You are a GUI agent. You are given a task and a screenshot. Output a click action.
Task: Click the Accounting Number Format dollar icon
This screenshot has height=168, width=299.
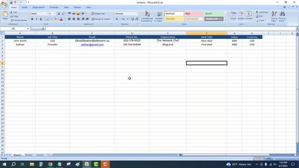point(117,19)
